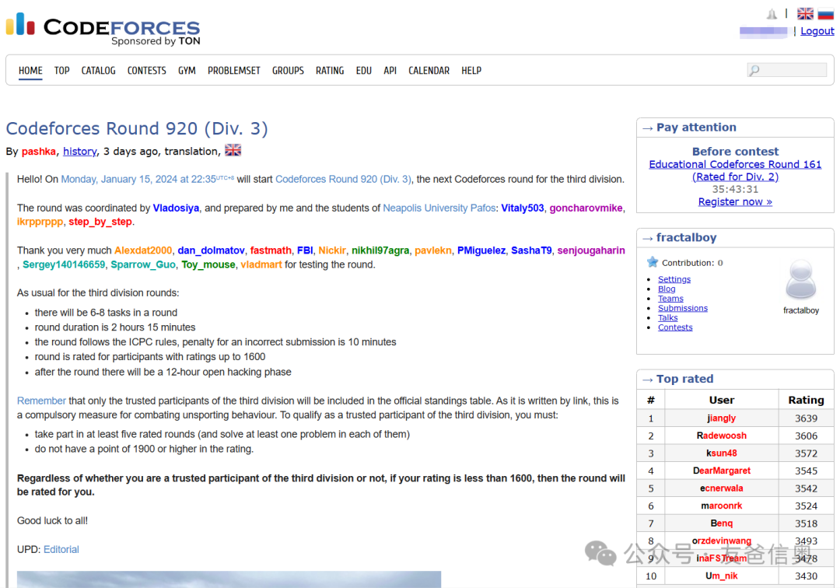Visit Alexdat2000's profile
This screenshot has height=588, width=840.
coord(143,250)
